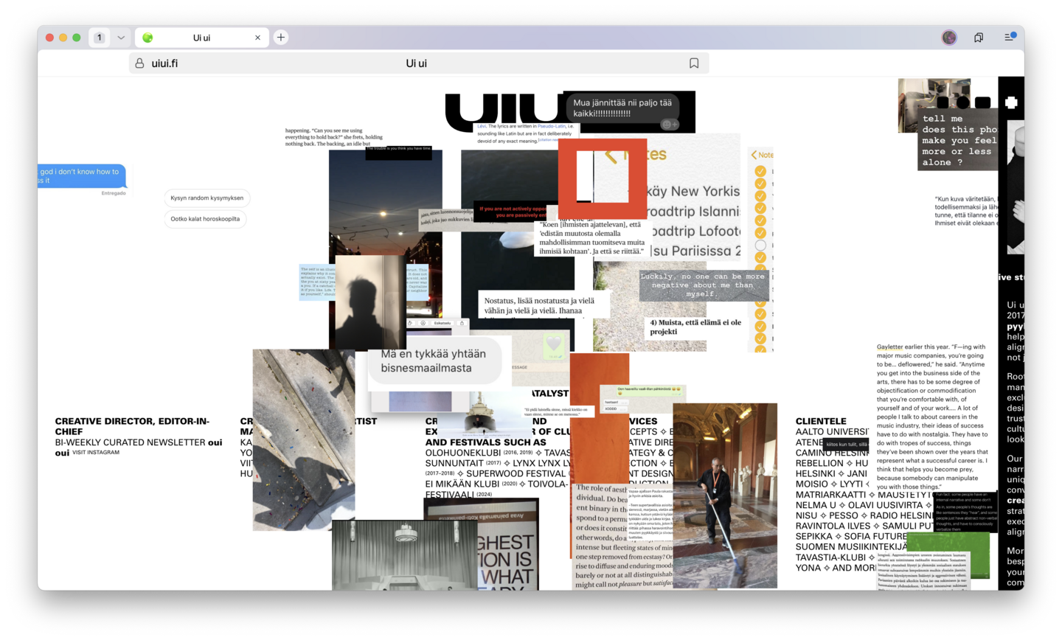Click the '4) Muista, että elämä ei ole projekti' text

[695, 327]
